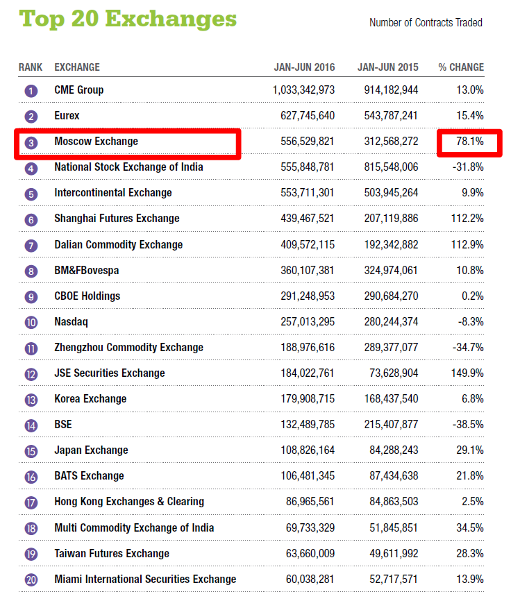Click rank 8 badge next to BM&FBovespa
The image size is (511, 601).
(x=31, y=271)
